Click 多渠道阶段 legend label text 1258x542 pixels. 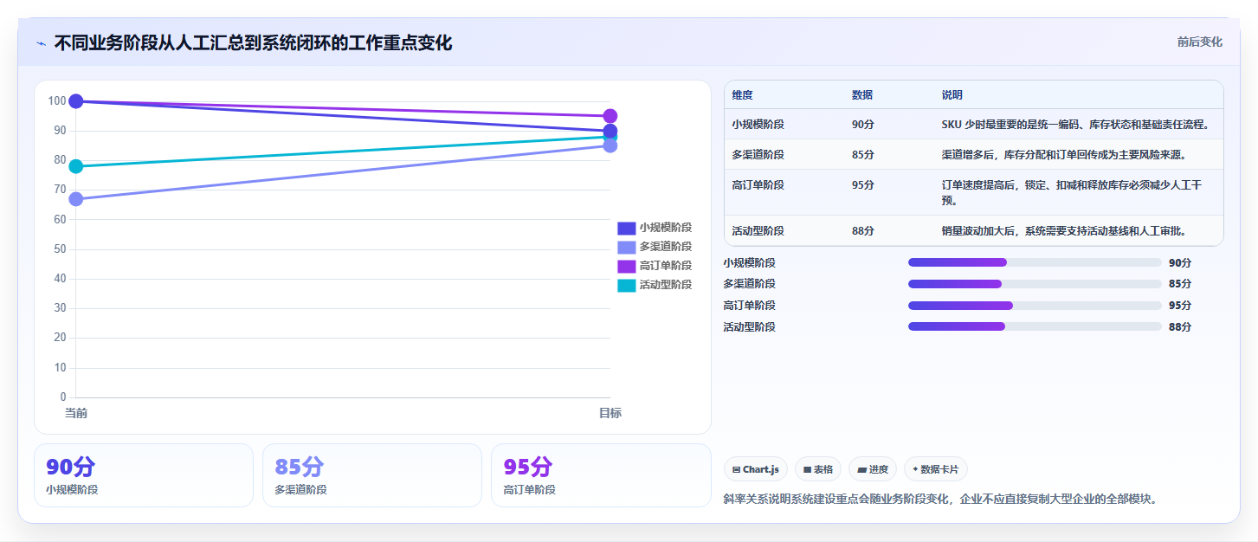(x=666, y=247)
